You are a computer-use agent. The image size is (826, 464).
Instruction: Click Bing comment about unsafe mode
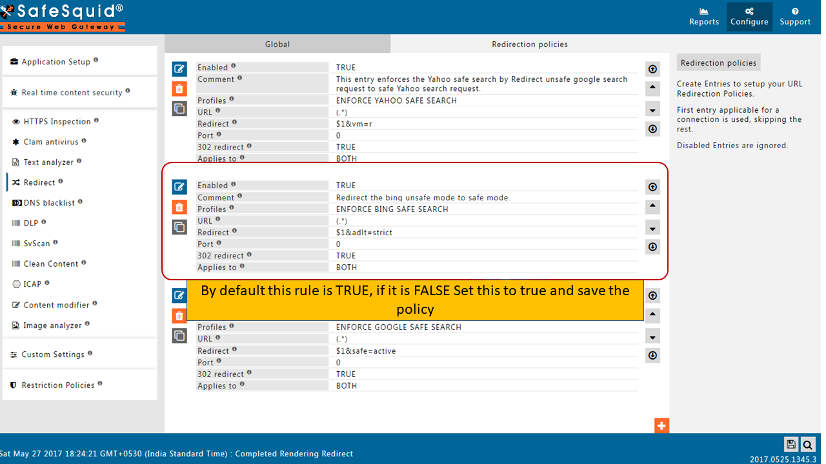click(x=423, y=198)
